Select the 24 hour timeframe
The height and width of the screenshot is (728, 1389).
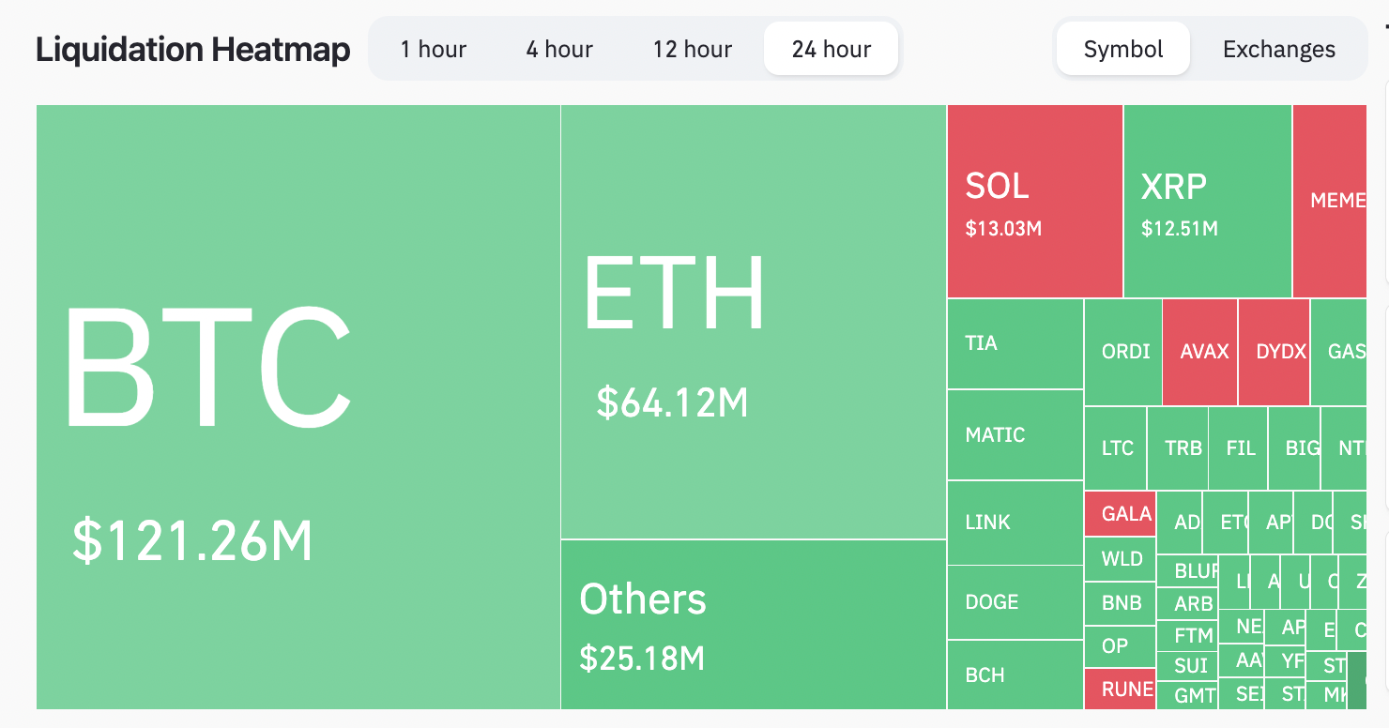click(x=832, y=49)
